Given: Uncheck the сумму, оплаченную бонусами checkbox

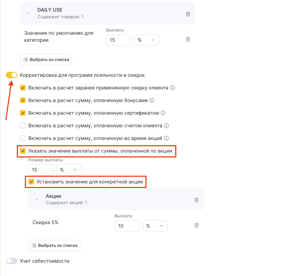Looking at the screenshot, I should coord(23,100).
